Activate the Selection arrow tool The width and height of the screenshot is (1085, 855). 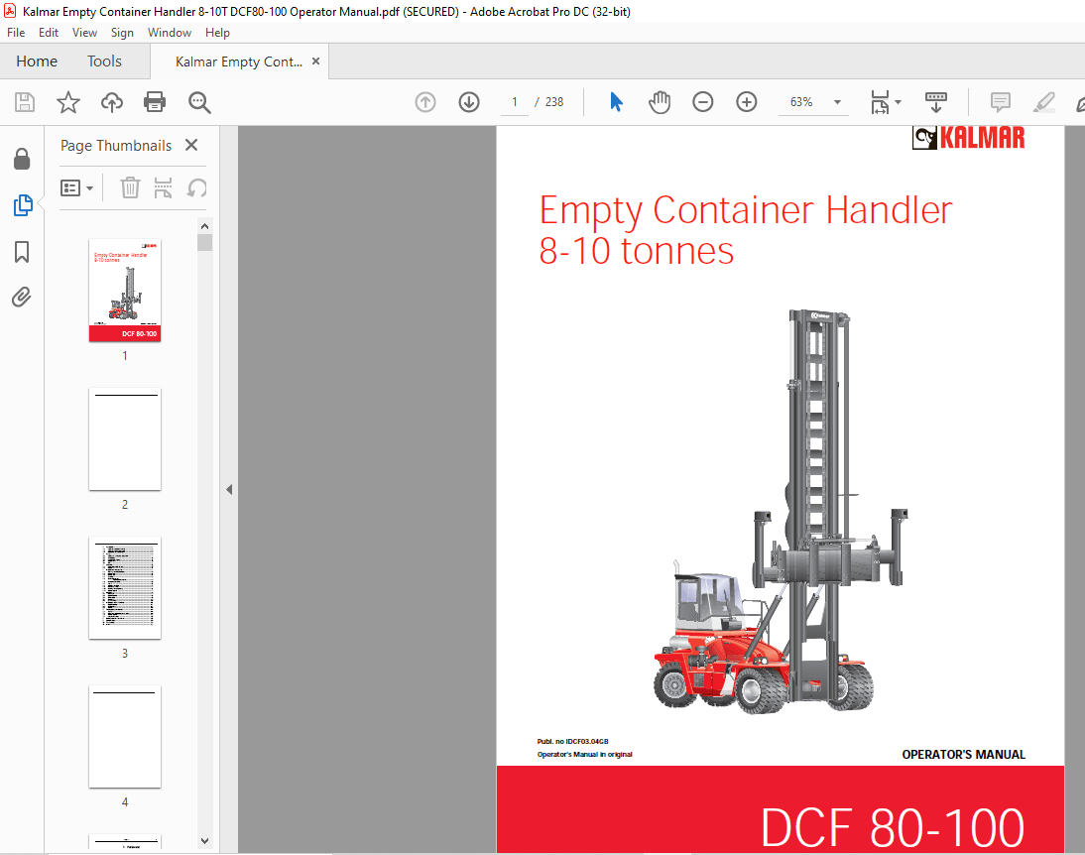(x=616, y=102)
